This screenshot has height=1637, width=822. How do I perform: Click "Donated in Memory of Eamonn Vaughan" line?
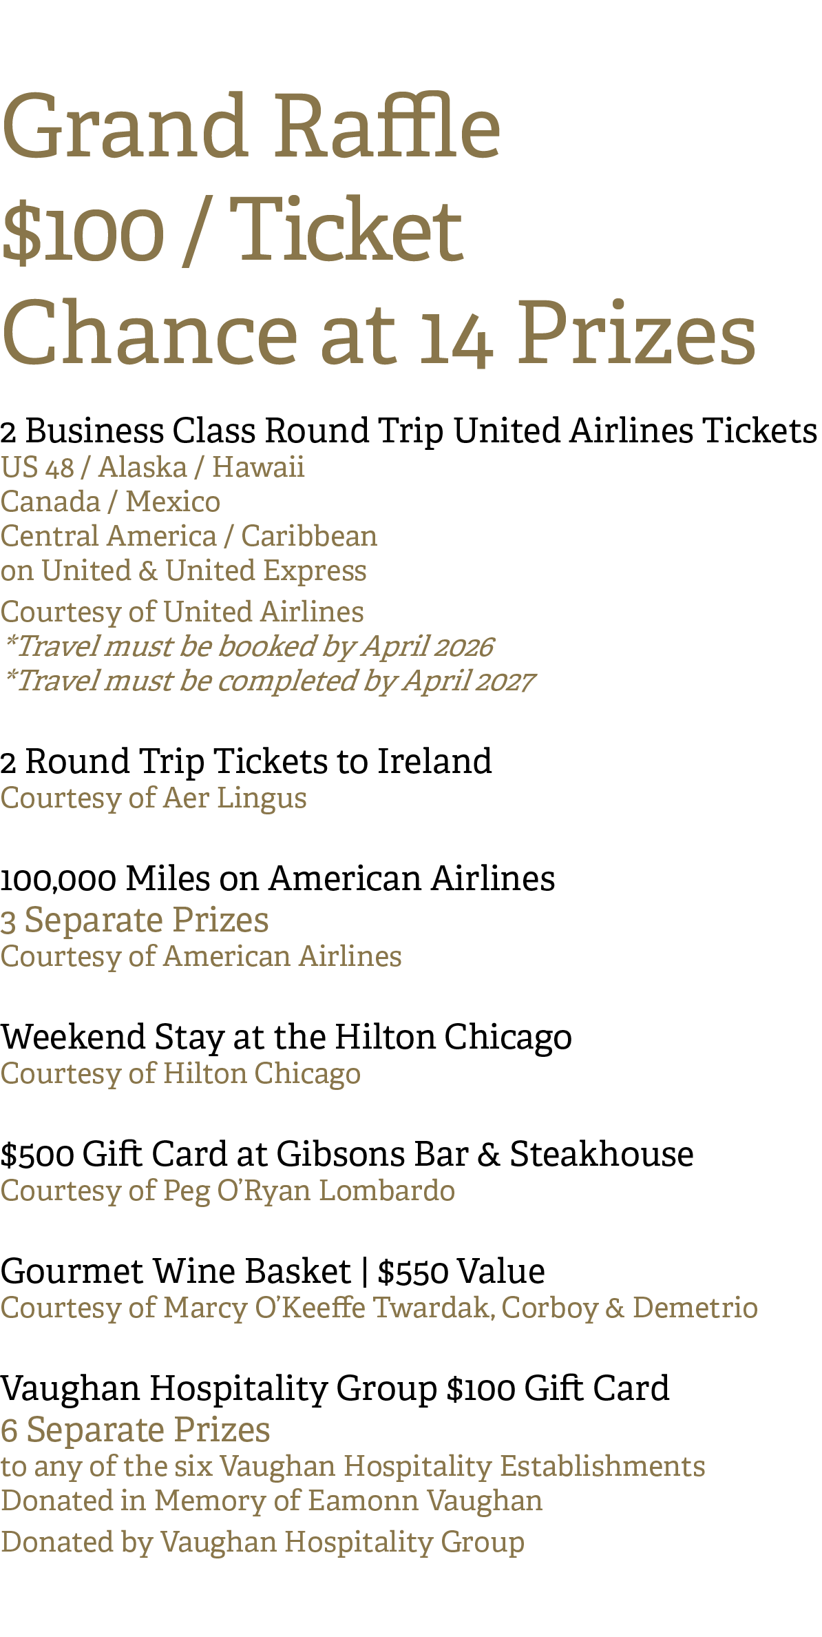(271, 1501)
